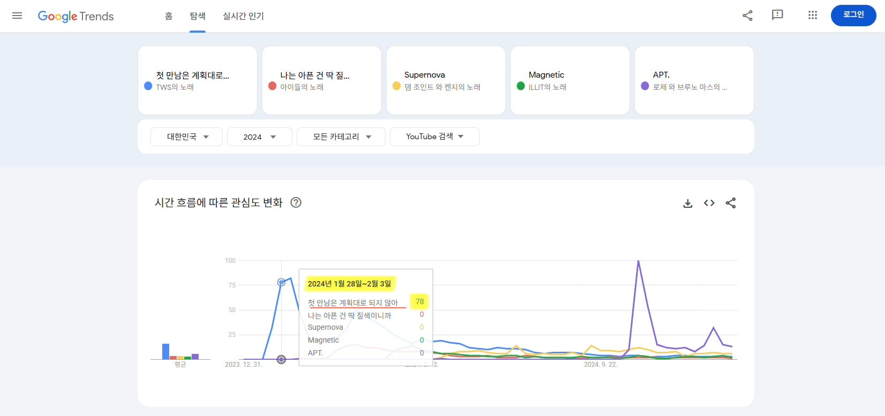This screenshot has width=885, height=416.
Task: Click the green dot for ILLIT의 노래
Action: (521, 86)
